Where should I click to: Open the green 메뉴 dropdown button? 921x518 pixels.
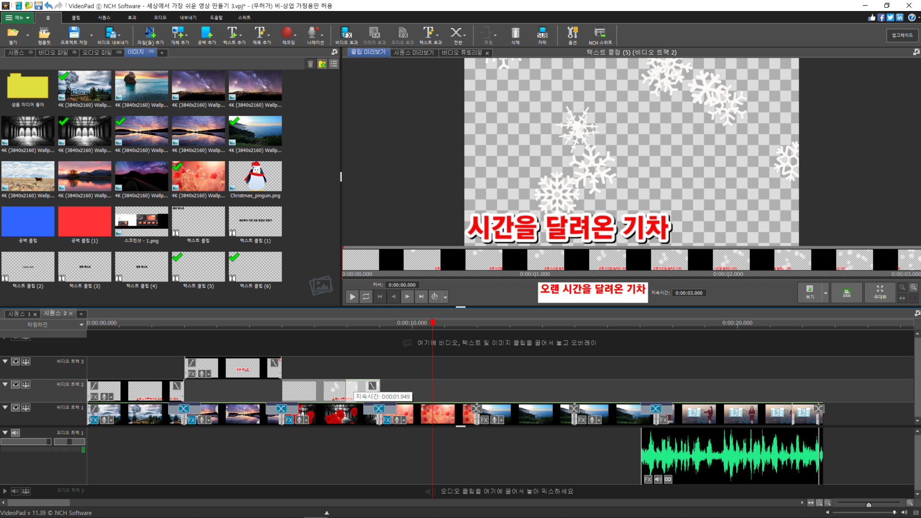[x=16, y=18]
